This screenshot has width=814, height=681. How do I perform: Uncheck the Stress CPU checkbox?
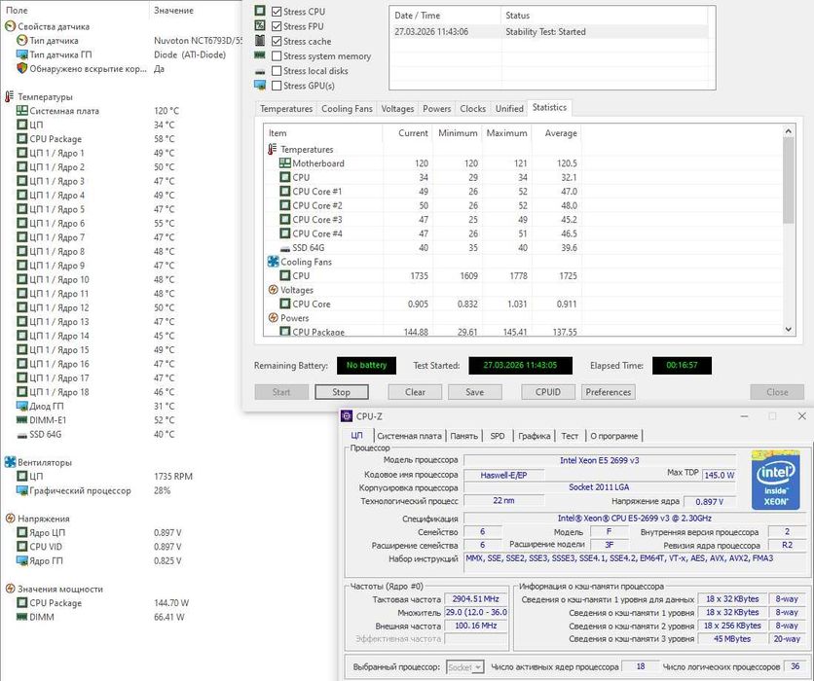tap(277, 12)
